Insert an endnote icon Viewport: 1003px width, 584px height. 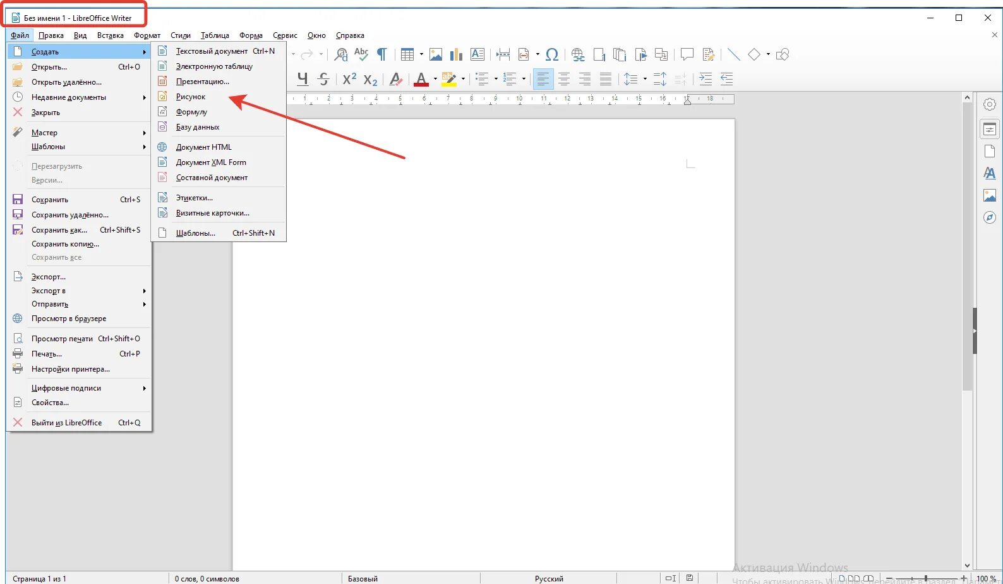point(620,54)
